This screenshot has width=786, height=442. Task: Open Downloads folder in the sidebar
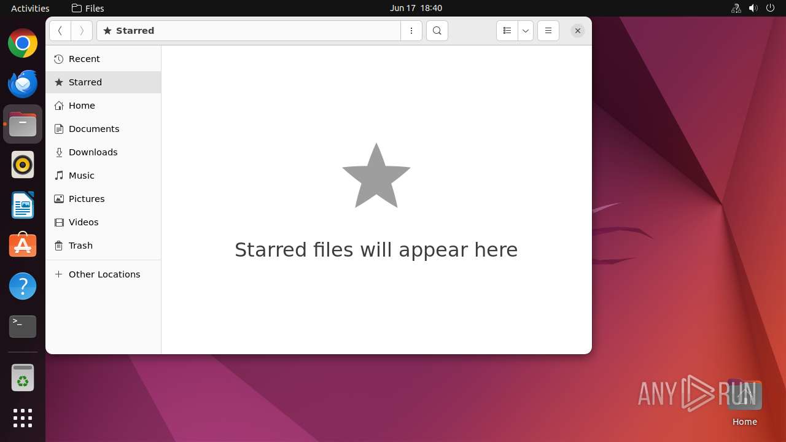(x=103, y=152)
